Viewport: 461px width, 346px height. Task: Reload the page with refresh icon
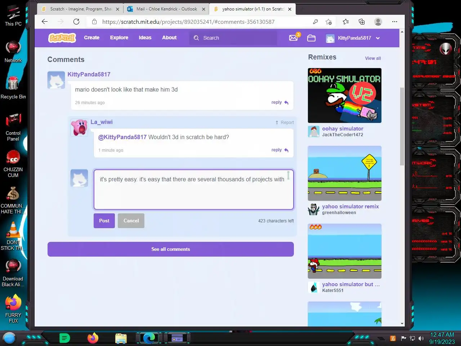pyautogui.click(x=76, y=22)
